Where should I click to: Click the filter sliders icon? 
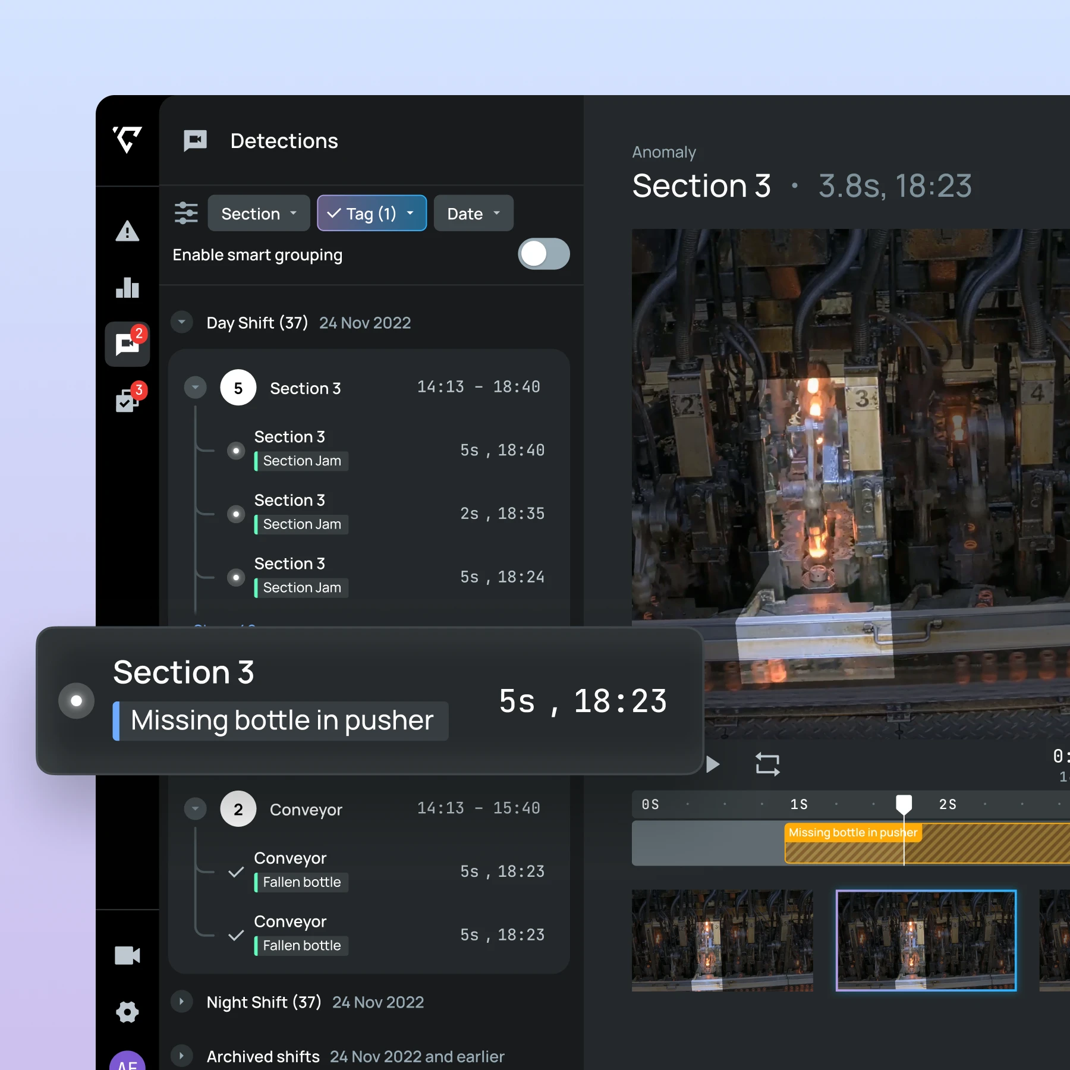[x=186, y=213]
